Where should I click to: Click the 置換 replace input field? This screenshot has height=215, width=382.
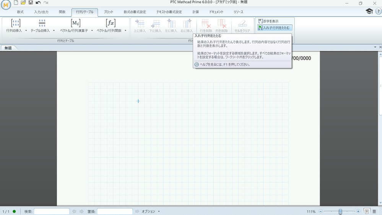(x=115, y=211)
